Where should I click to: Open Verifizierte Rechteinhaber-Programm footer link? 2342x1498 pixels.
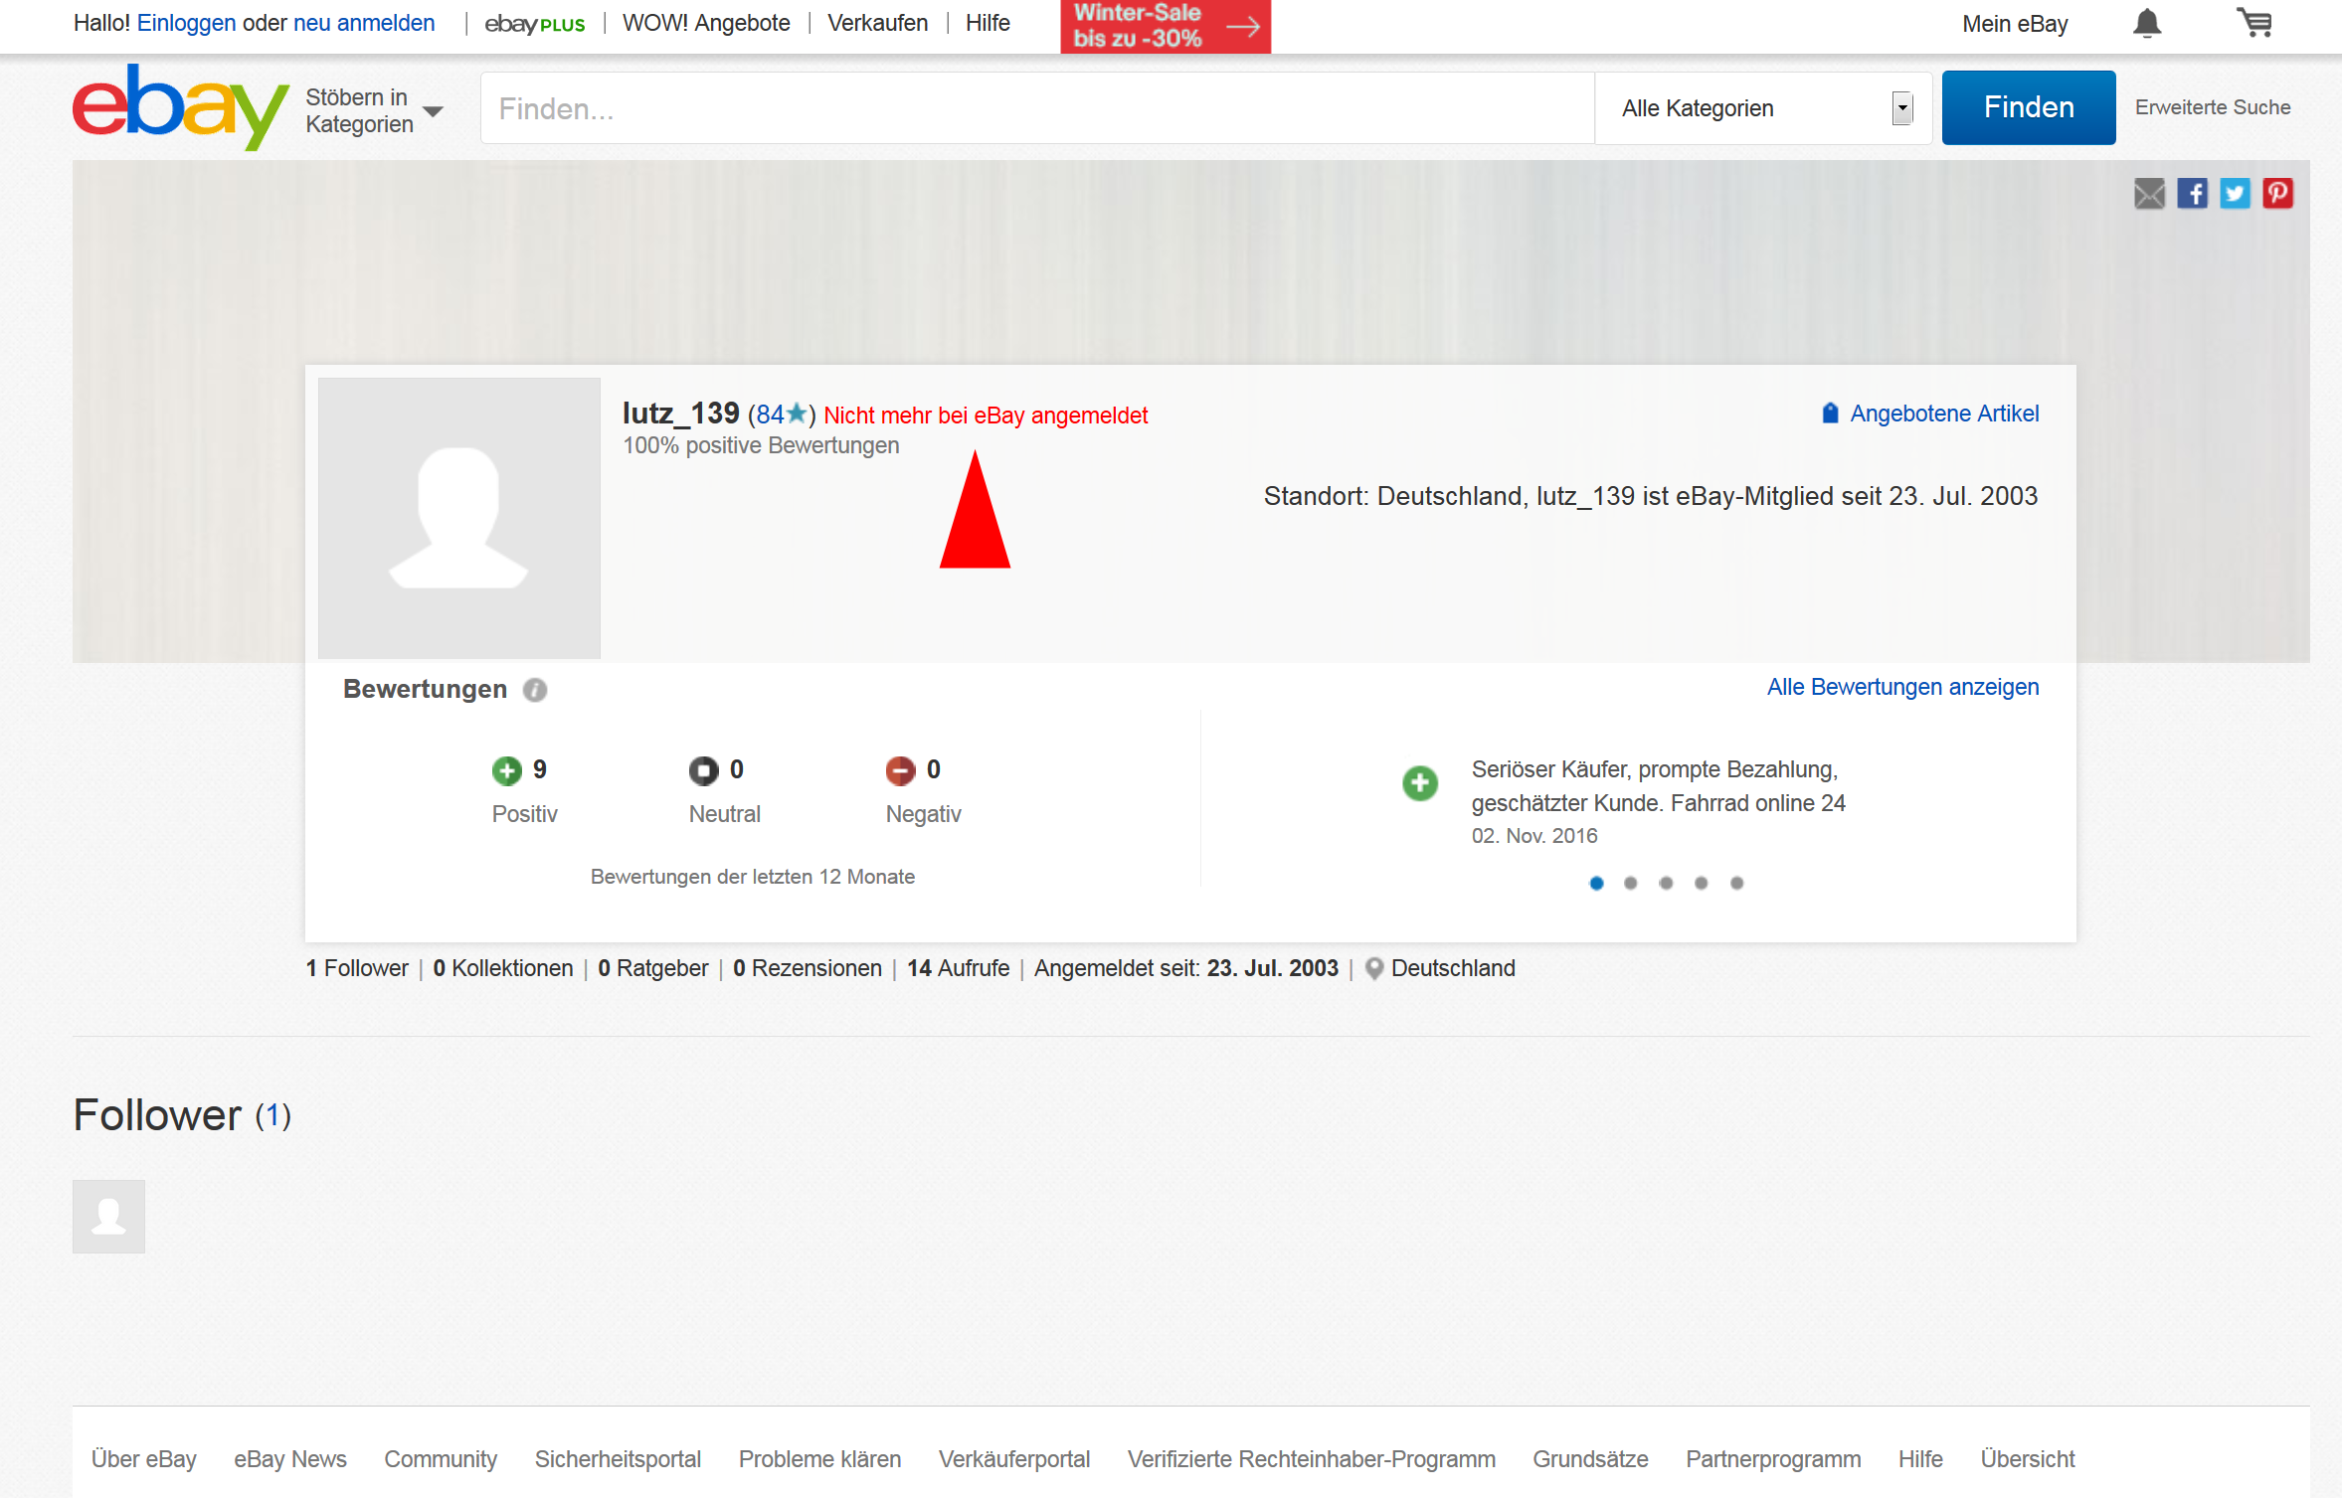click(x=1311, y=1459)
